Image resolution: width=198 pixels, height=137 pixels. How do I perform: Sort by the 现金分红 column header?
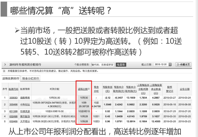pos(96,89)
